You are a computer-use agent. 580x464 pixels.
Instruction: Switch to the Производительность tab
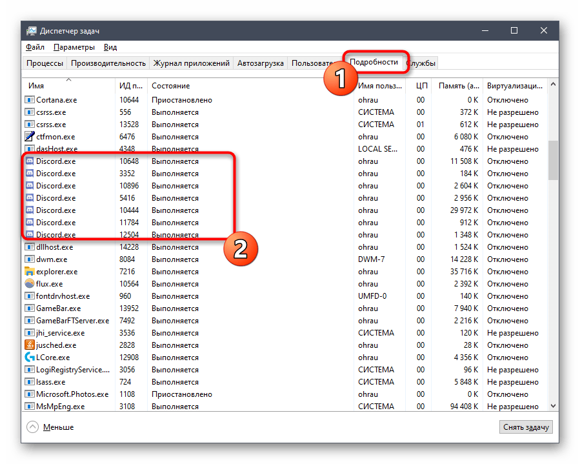click(x=108, y=63)
